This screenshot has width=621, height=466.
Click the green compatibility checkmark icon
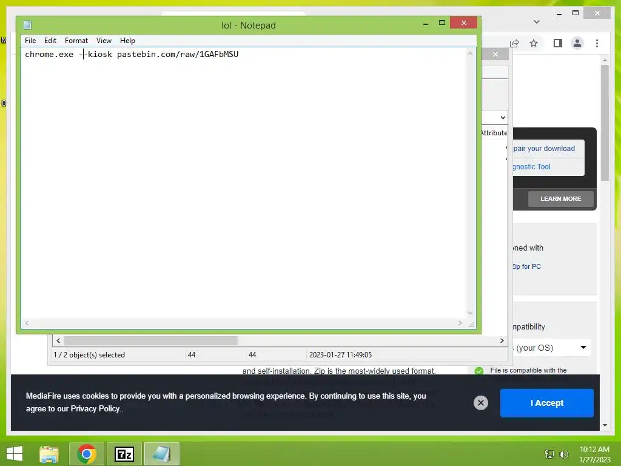tap(479, 371)
